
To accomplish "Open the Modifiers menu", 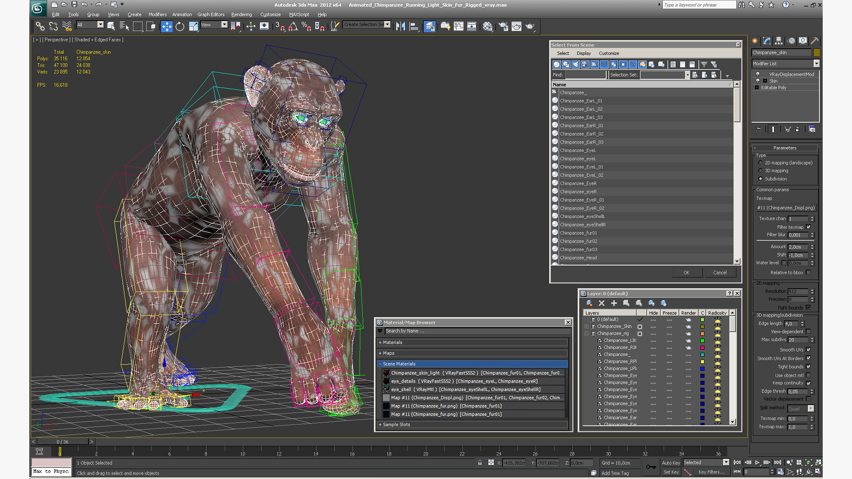I will pos(158,15).
